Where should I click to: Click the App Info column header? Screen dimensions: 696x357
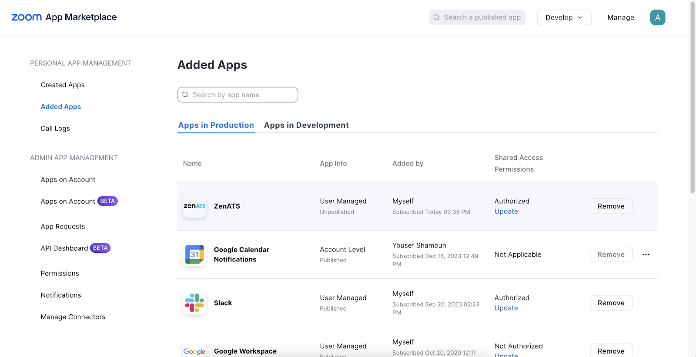tap(333, 163)
